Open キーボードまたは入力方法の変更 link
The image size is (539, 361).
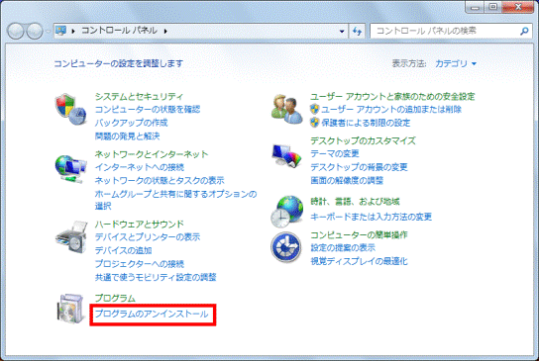point(372,217)
